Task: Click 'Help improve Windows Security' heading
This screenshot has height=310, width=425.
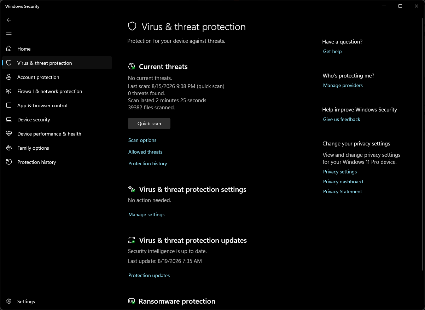Action: click(360, 110)
